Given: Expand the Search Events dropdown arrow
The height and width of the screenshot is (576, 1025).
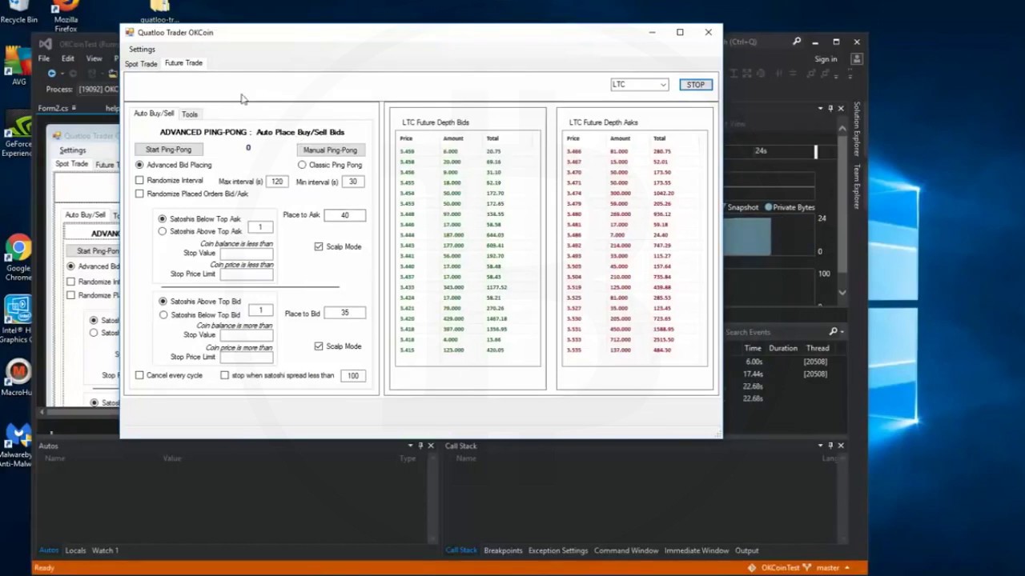Looking at the screenshot, I should 842,332.
